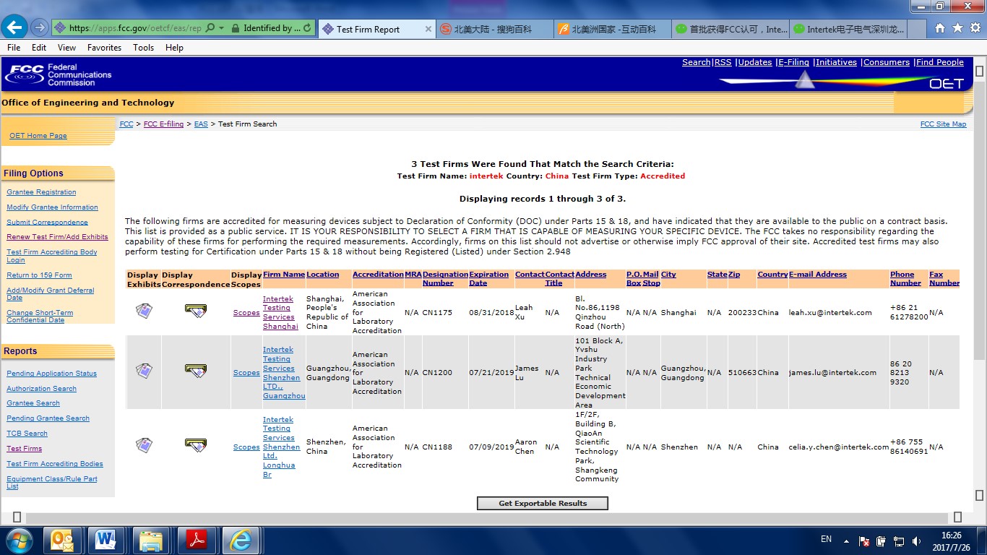The width and height of the screenshot is (987, 555).
Task: Switch to Intertek电子电气深圳 tab
Action: click(848, 29)
